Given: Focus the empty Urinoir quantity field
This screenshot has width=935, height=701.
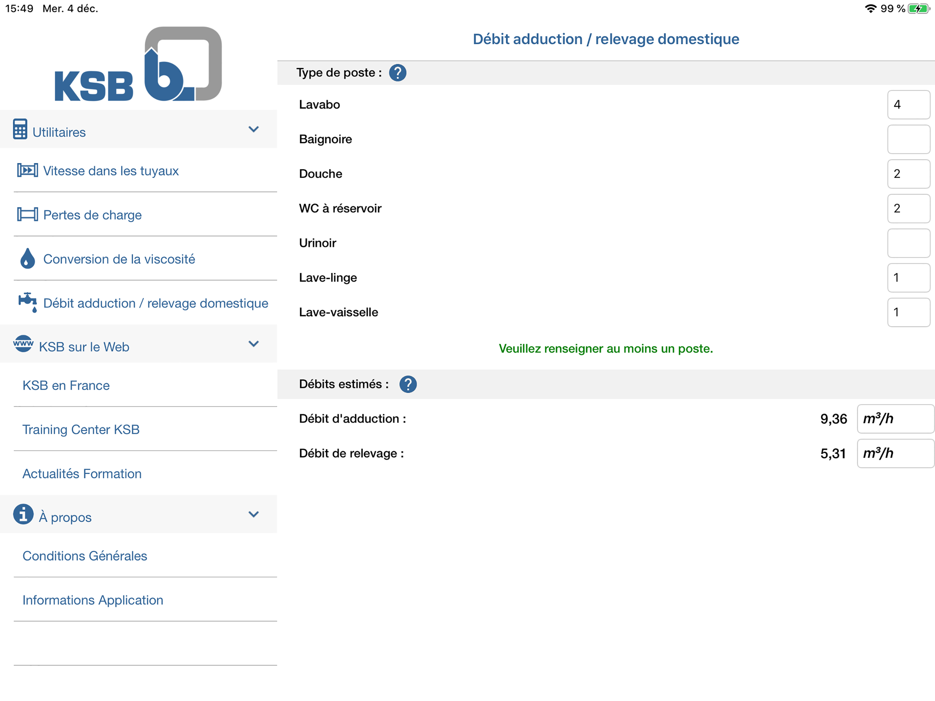Looking at the screenshot, I should [908, 243].
